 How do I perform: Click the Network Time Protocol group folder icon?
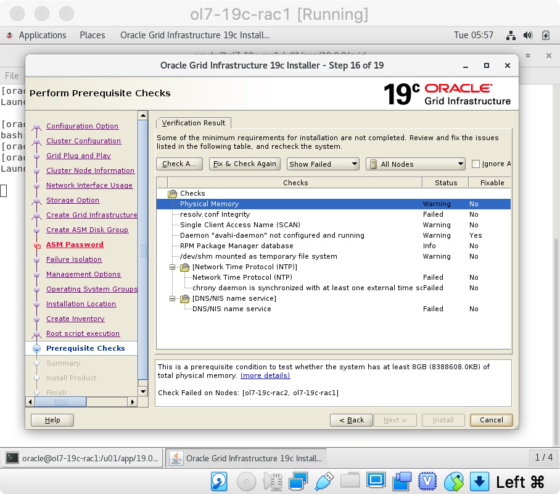click(185, 267)
